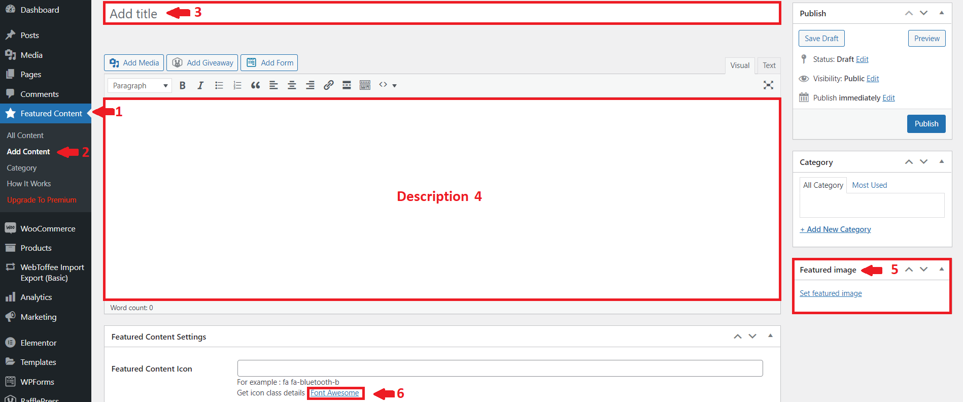The image size is (963, 402).
Task: Insert a bulleted list
Action: [219, 85]
